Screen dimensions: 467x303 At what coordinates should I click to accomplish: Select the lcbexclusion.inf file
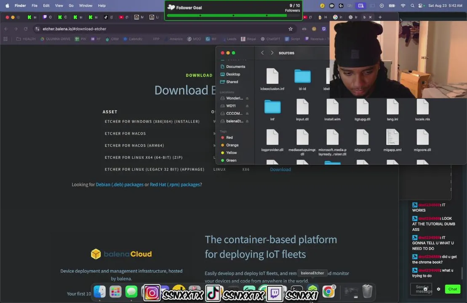tap(272, 79)
